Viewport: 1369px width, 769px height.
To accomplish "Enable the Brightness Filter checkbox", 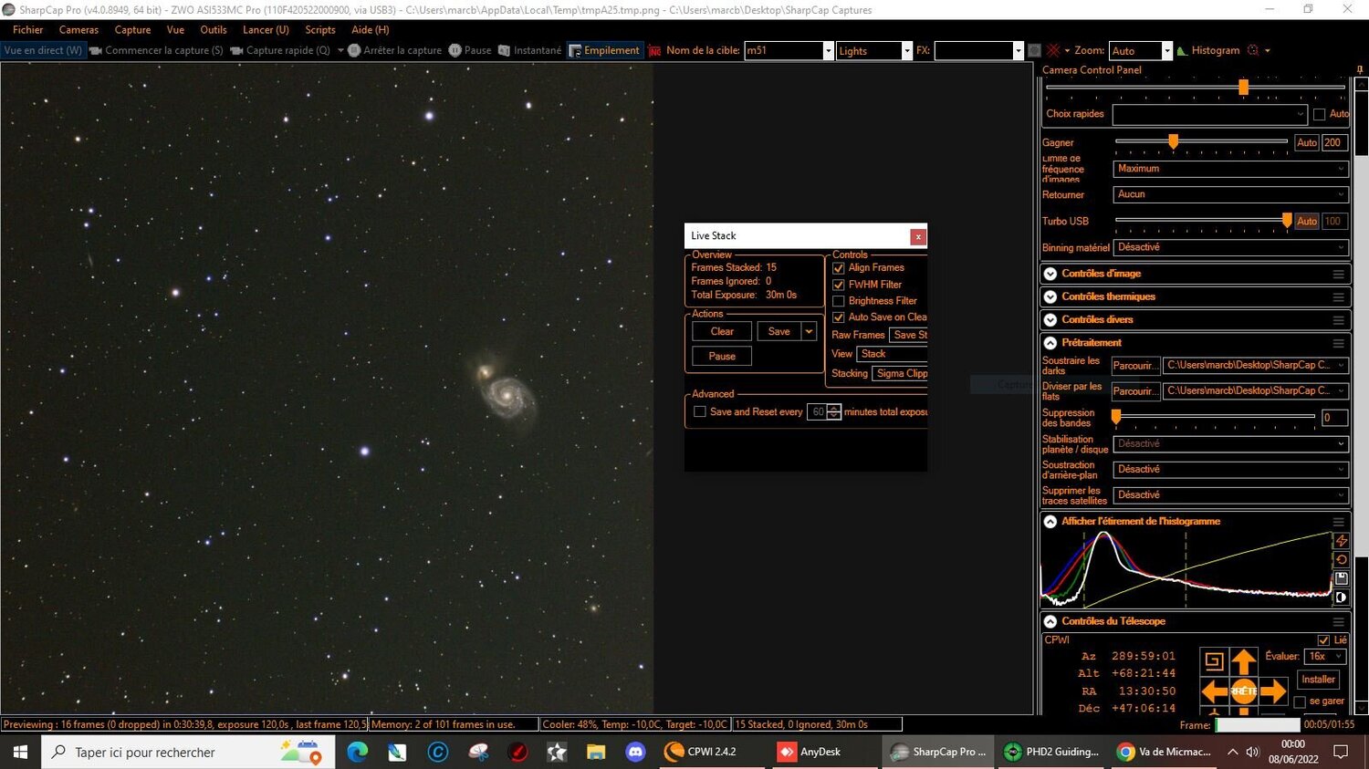I will (839, 301).
